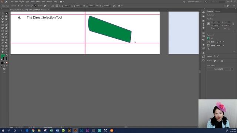Viewport: 237px width, 133px height.
Task: Select the Zoom tool
Action: [x=6, y=52]
